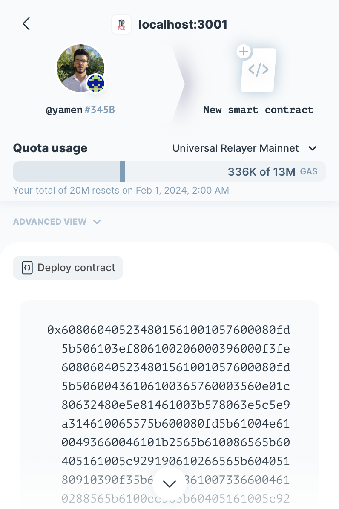Click the blue pixel identicon badge
Viewport: 339px width, 509px height.
point(96,83)
